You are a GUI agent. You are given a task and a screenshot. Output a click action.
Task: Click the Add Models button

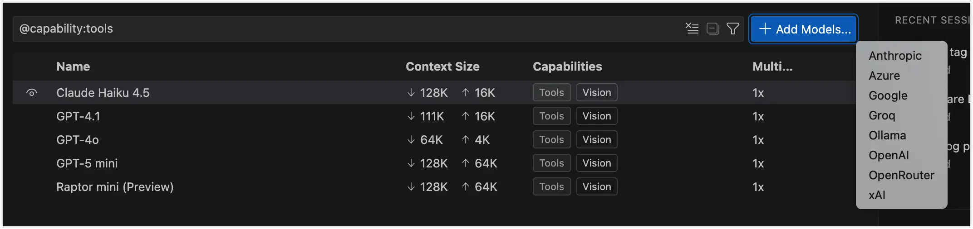[x=804, y=29]
